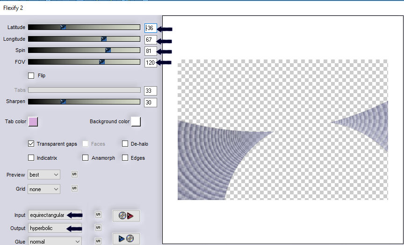The image size is (404, 245).
Task: Click the reset icon beside Input dropdown
Action: coord(98,215)
